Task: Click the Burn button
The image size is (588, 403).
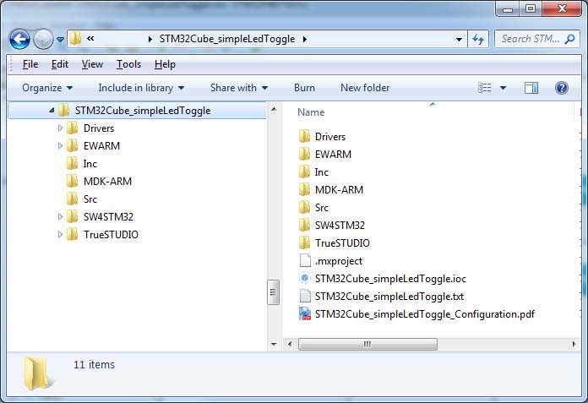Action: pos(304,88)
